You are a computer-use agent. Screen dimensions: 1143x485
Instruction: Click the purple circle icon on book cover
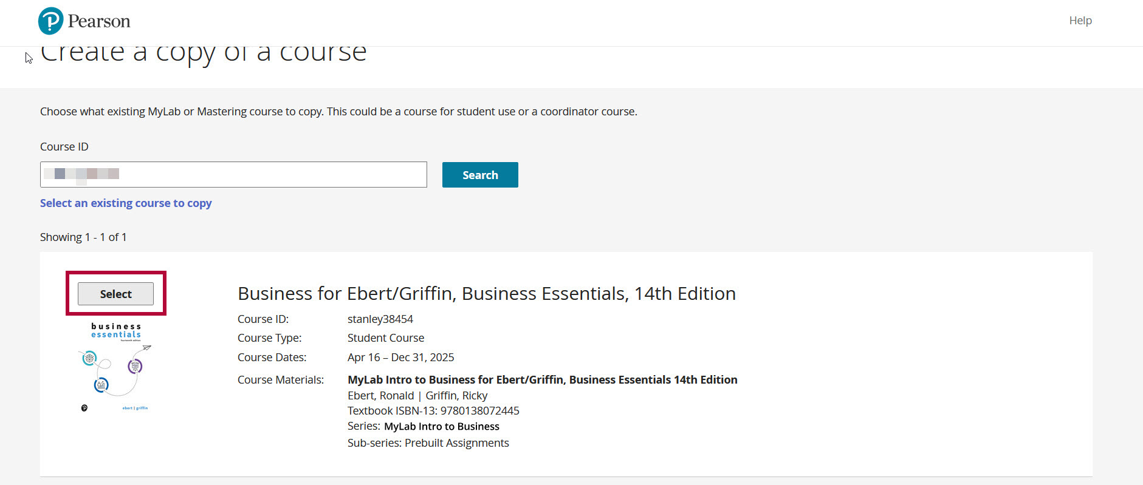135,366
